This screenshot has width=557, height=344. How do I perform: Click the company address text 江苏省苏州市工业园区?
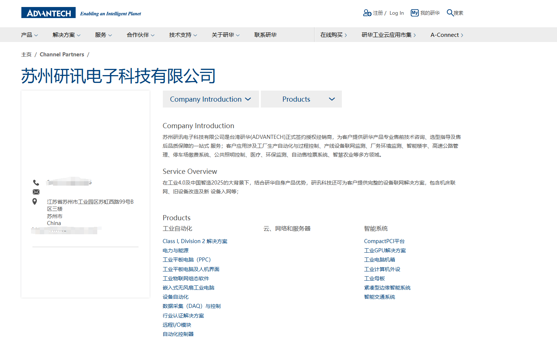[x=90, y=205]
